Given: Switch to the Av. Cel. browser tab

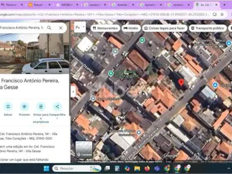Looking at the screenshot, I should click(x=205, y=5).
